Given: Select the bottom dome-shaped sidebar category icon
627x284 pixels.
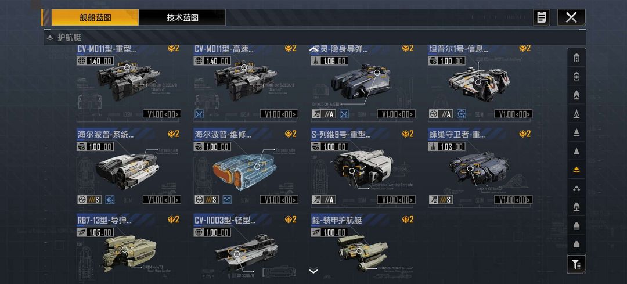Looking at the screenshot, I should click(576, 245).
